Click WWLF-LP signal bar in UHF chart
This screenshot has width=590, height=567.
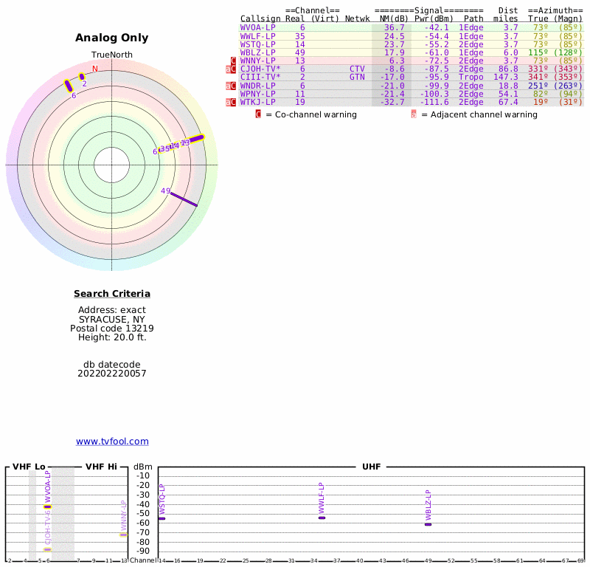pos(322,518)
